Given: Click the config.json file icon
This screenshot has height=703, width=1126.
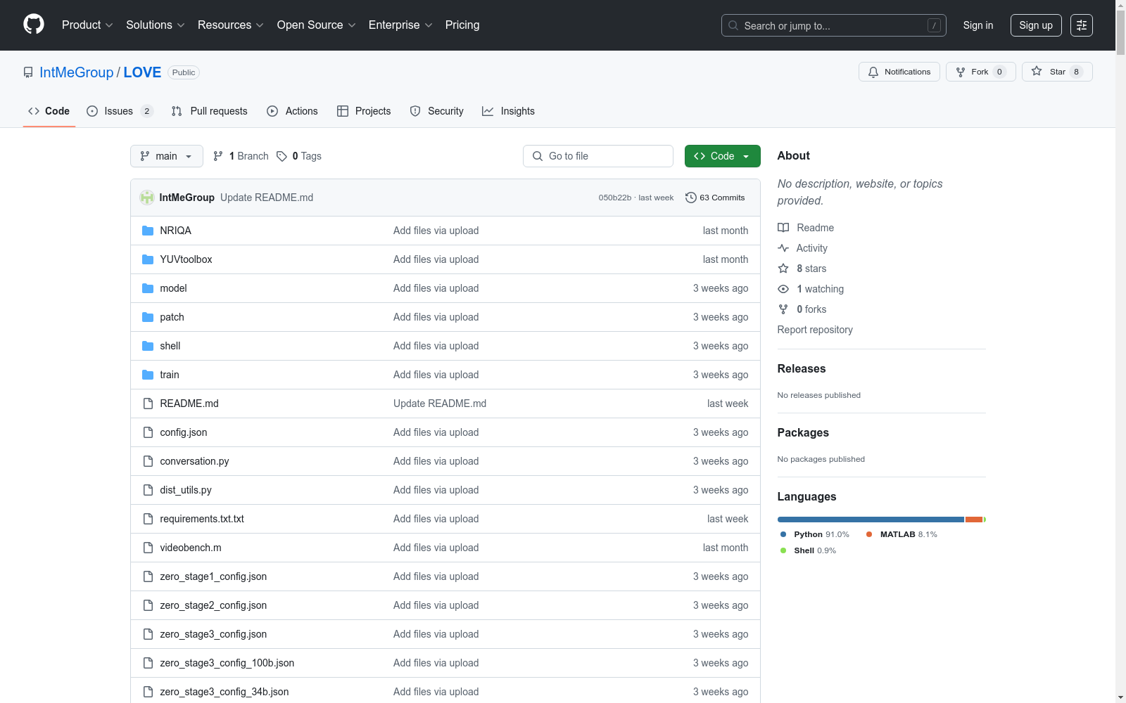Looking at the screenshot, I should click(x=148, y=432).
